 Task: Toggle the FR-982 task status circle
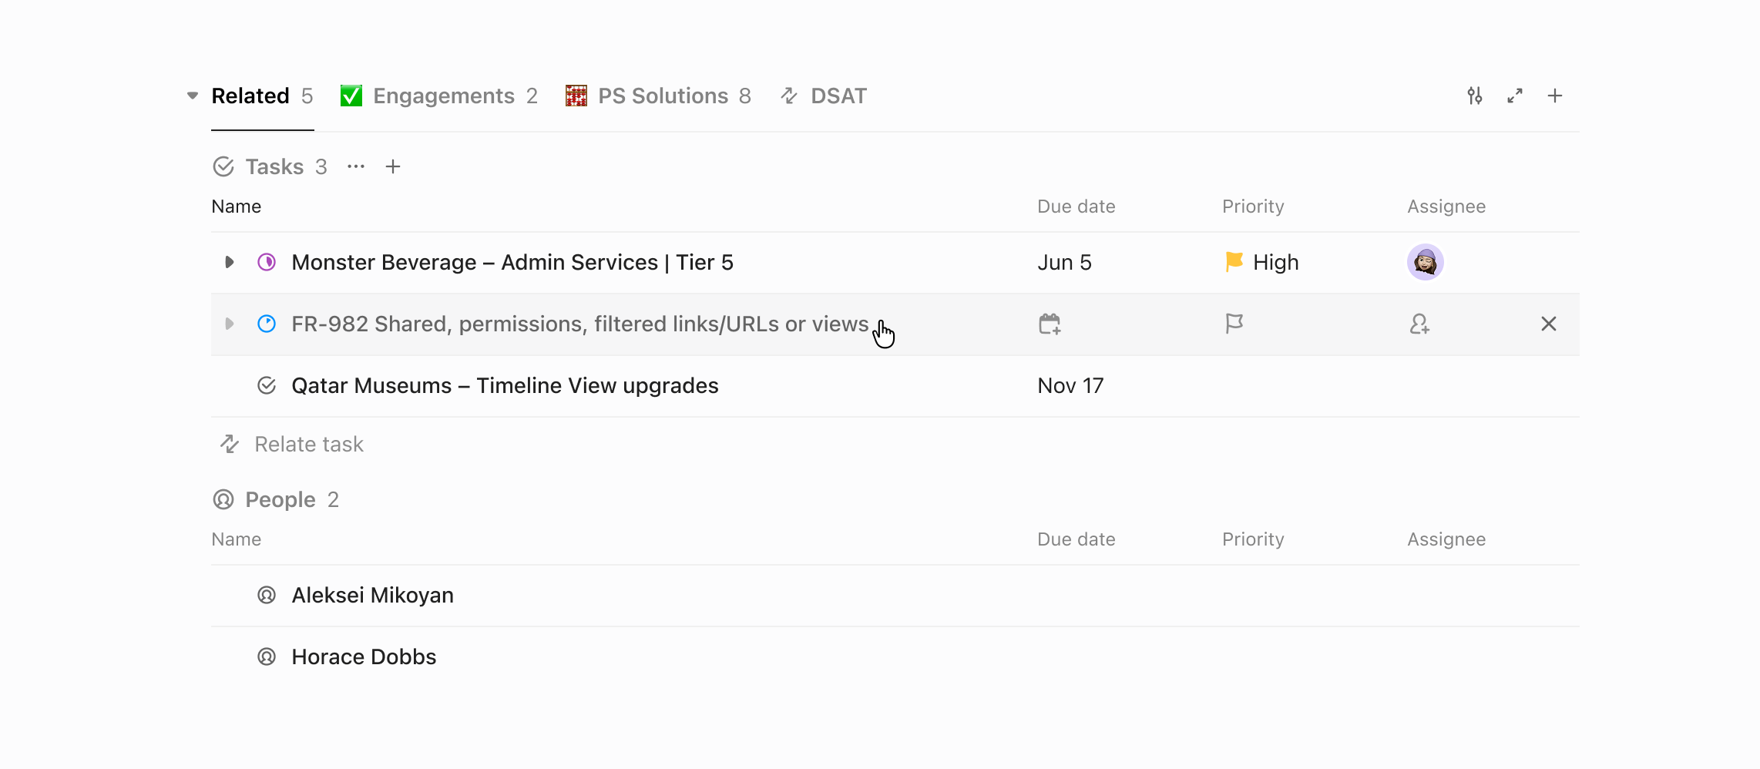[267, 324]
